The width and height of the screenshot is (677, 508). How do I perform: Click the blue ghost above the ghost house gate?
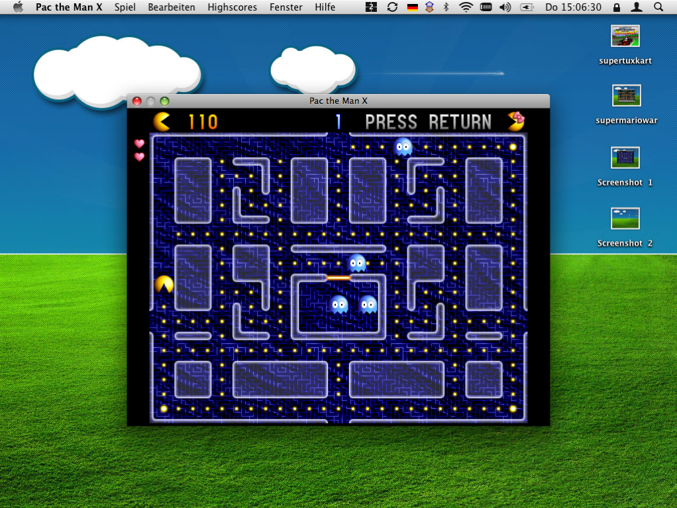[x=356, y=264]
